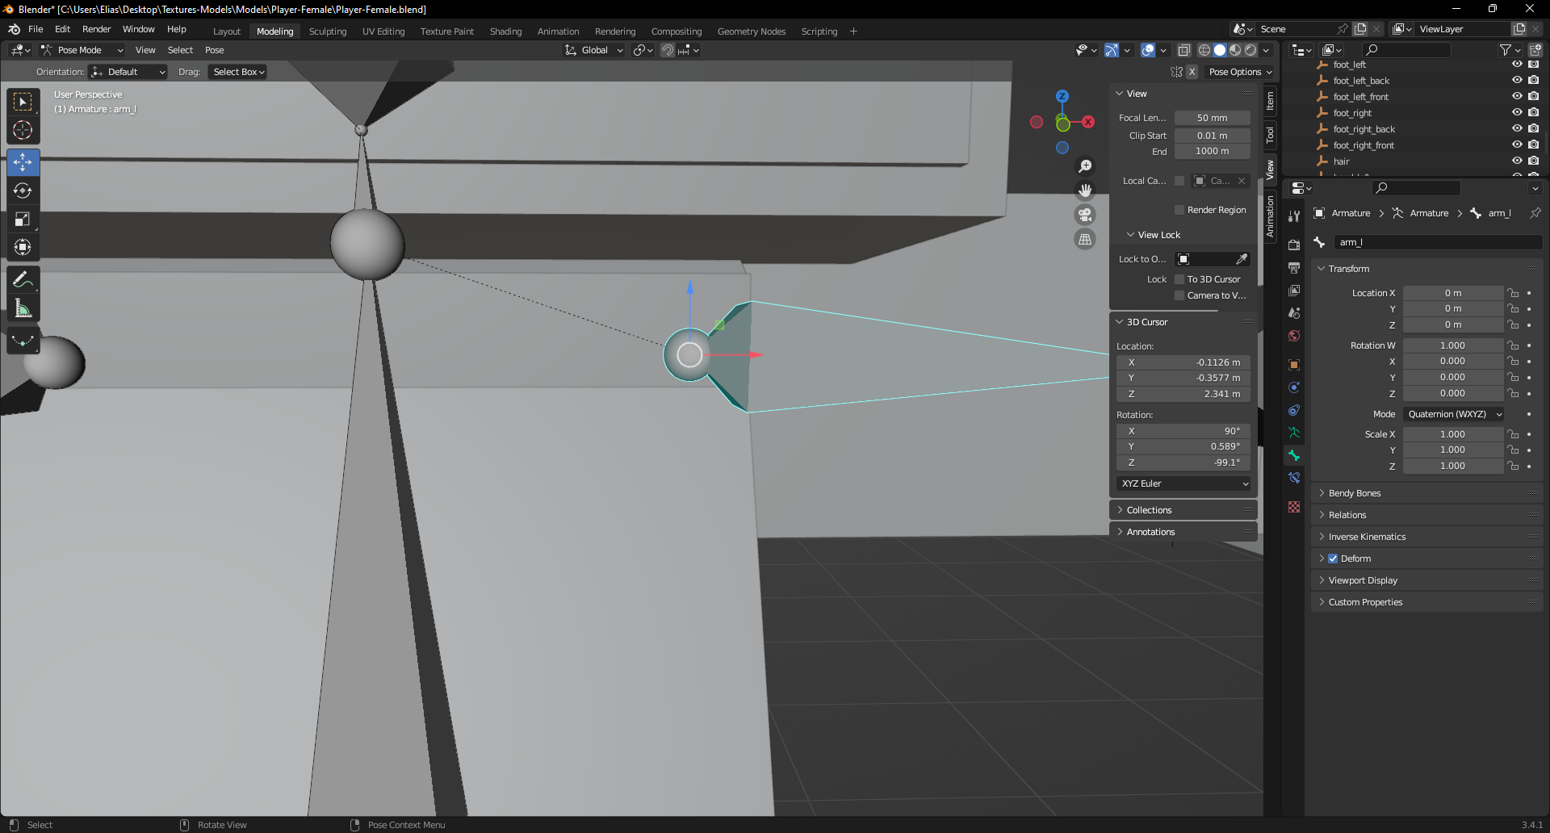
Task: Select the Measure tool
Action: tap(23, 308)
